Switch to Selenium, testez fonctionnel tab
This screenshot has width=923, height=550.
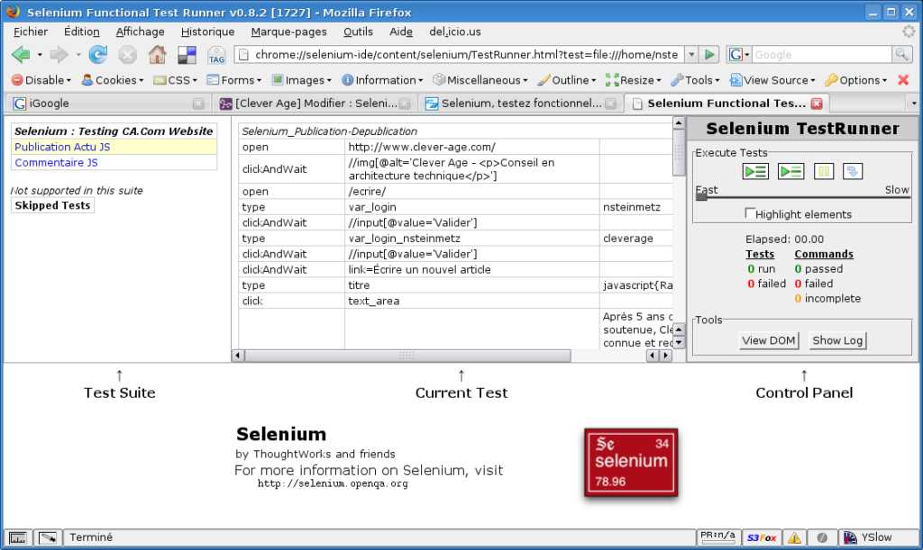pyautogui.click(x=521, y=104)
